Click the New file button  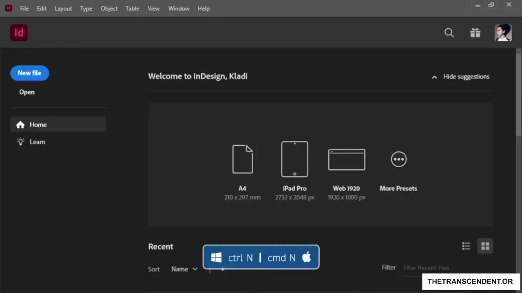tap(29, 73)
